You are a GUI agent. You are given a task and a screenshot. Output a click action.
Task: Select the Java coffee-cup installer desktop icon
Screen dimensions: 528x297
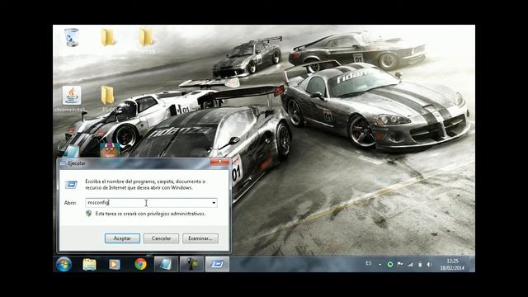tap(72, 96)
